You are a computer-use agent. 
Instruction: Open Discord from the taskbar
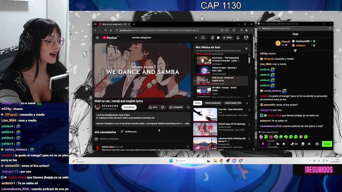click(x=234, y=161)
